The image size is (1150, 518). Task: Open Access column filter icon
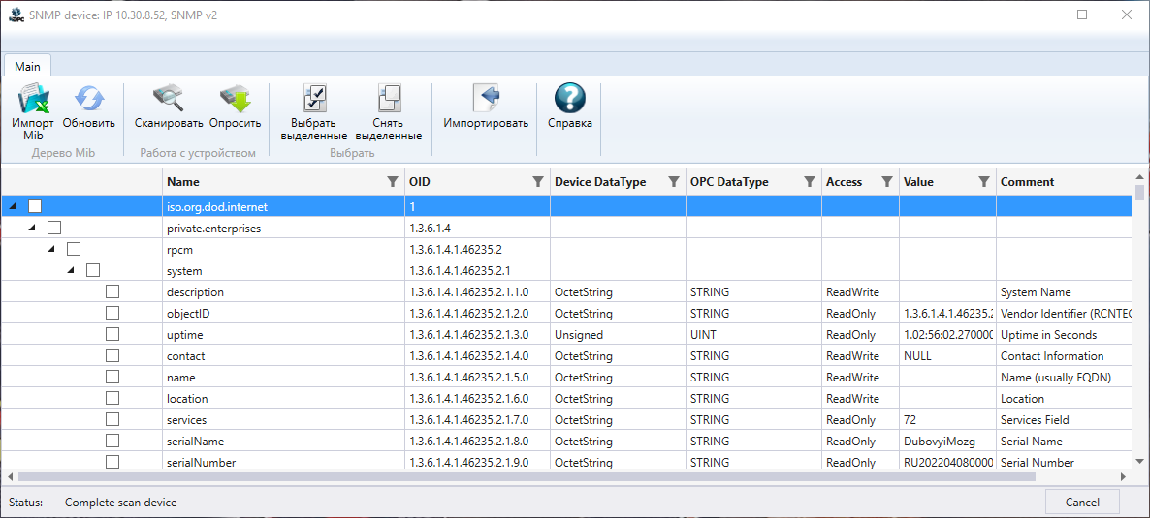coord(886,182)
